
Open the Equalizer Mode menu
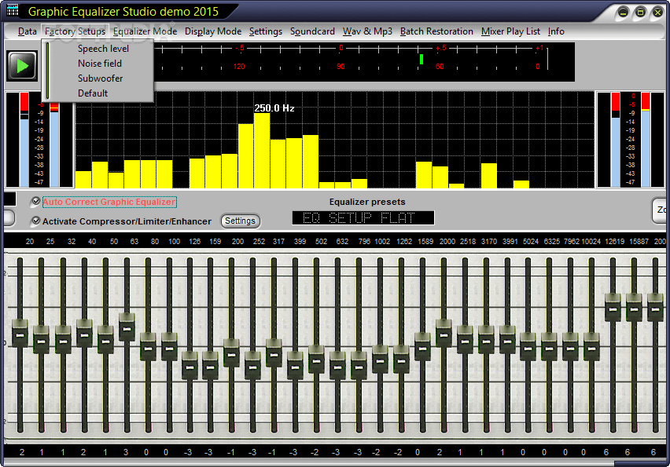pyautogui.click(x=145, y=31)
